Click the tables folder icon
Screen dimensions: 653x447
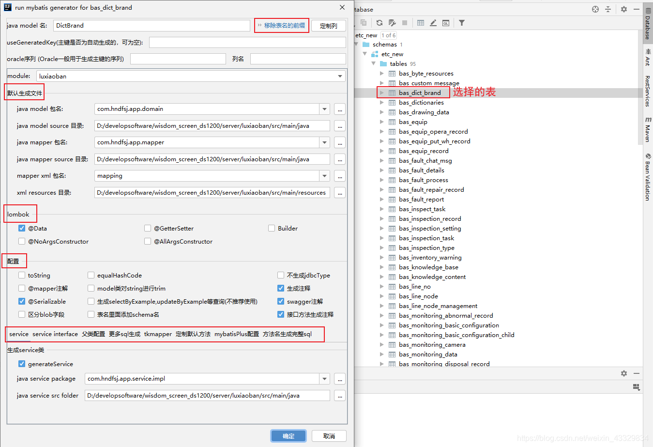(383, 64)
